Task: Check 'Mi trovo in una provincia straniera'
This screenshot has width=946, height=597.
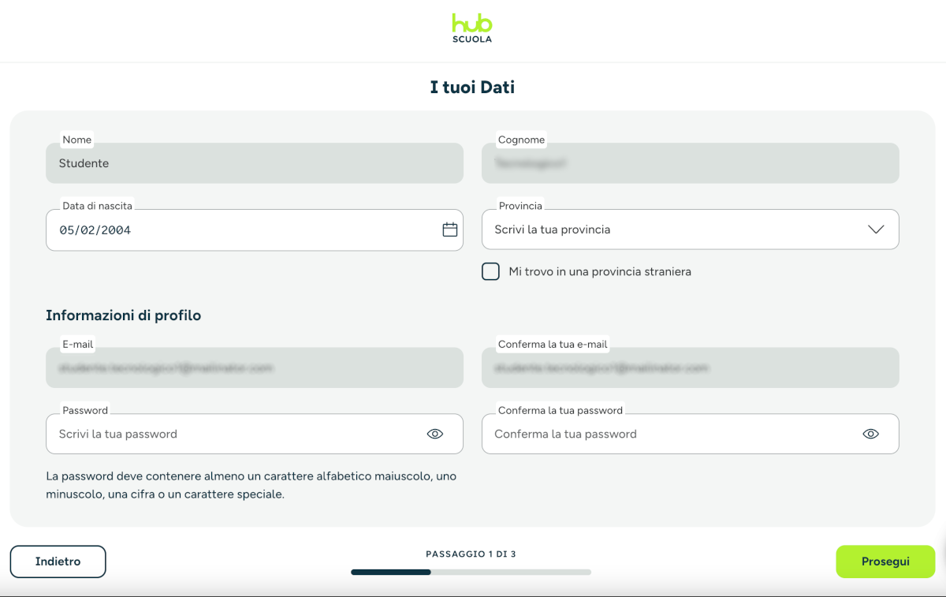Action: [490, 271]
